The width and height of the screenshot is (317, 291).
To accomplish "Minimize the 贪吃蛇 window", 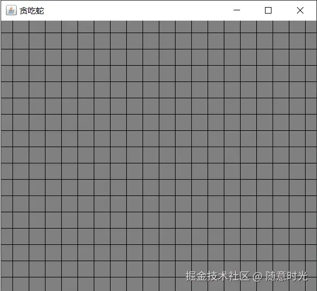I will [237, 10].
